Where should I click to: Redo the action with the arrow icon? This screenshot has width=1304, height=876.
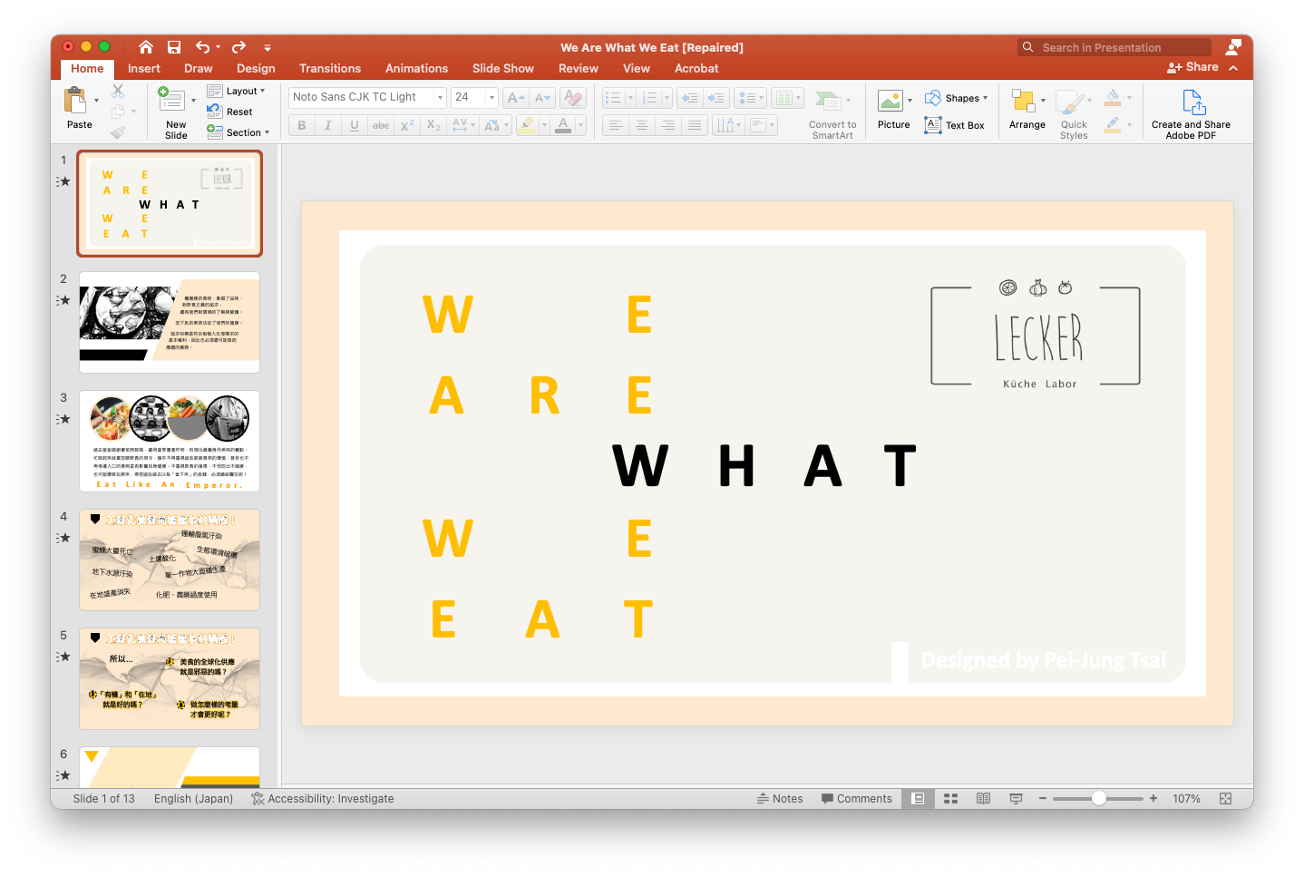[238, 47]
